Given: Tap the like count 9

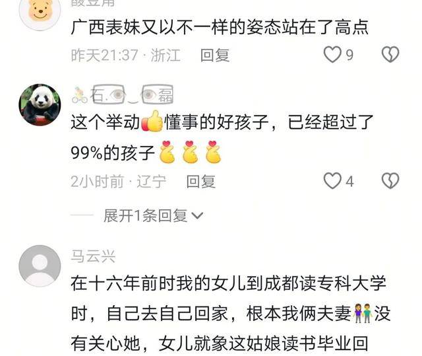Looking at the screenshot, I should point(349,55).
